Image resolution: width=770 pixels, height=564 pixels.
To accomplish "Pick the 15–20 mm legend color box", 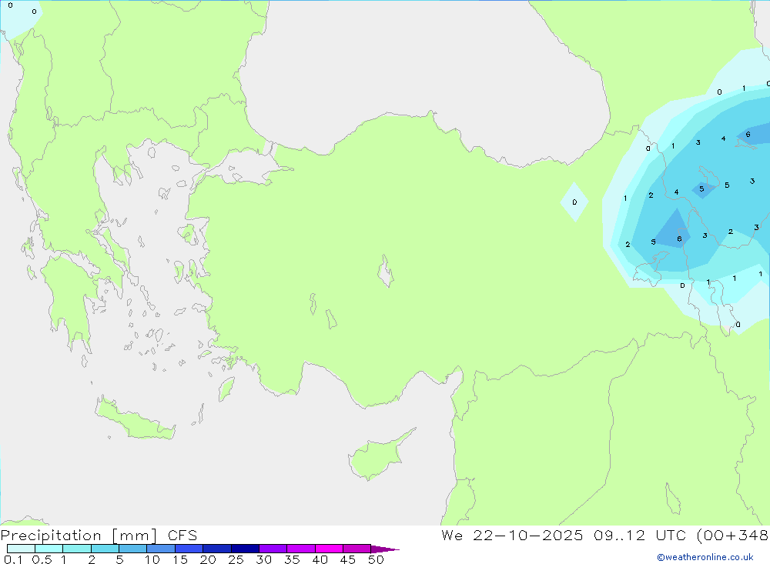I will click(189, 549).
